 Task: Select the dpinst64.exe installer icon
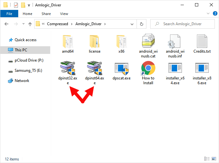point(95,68)
